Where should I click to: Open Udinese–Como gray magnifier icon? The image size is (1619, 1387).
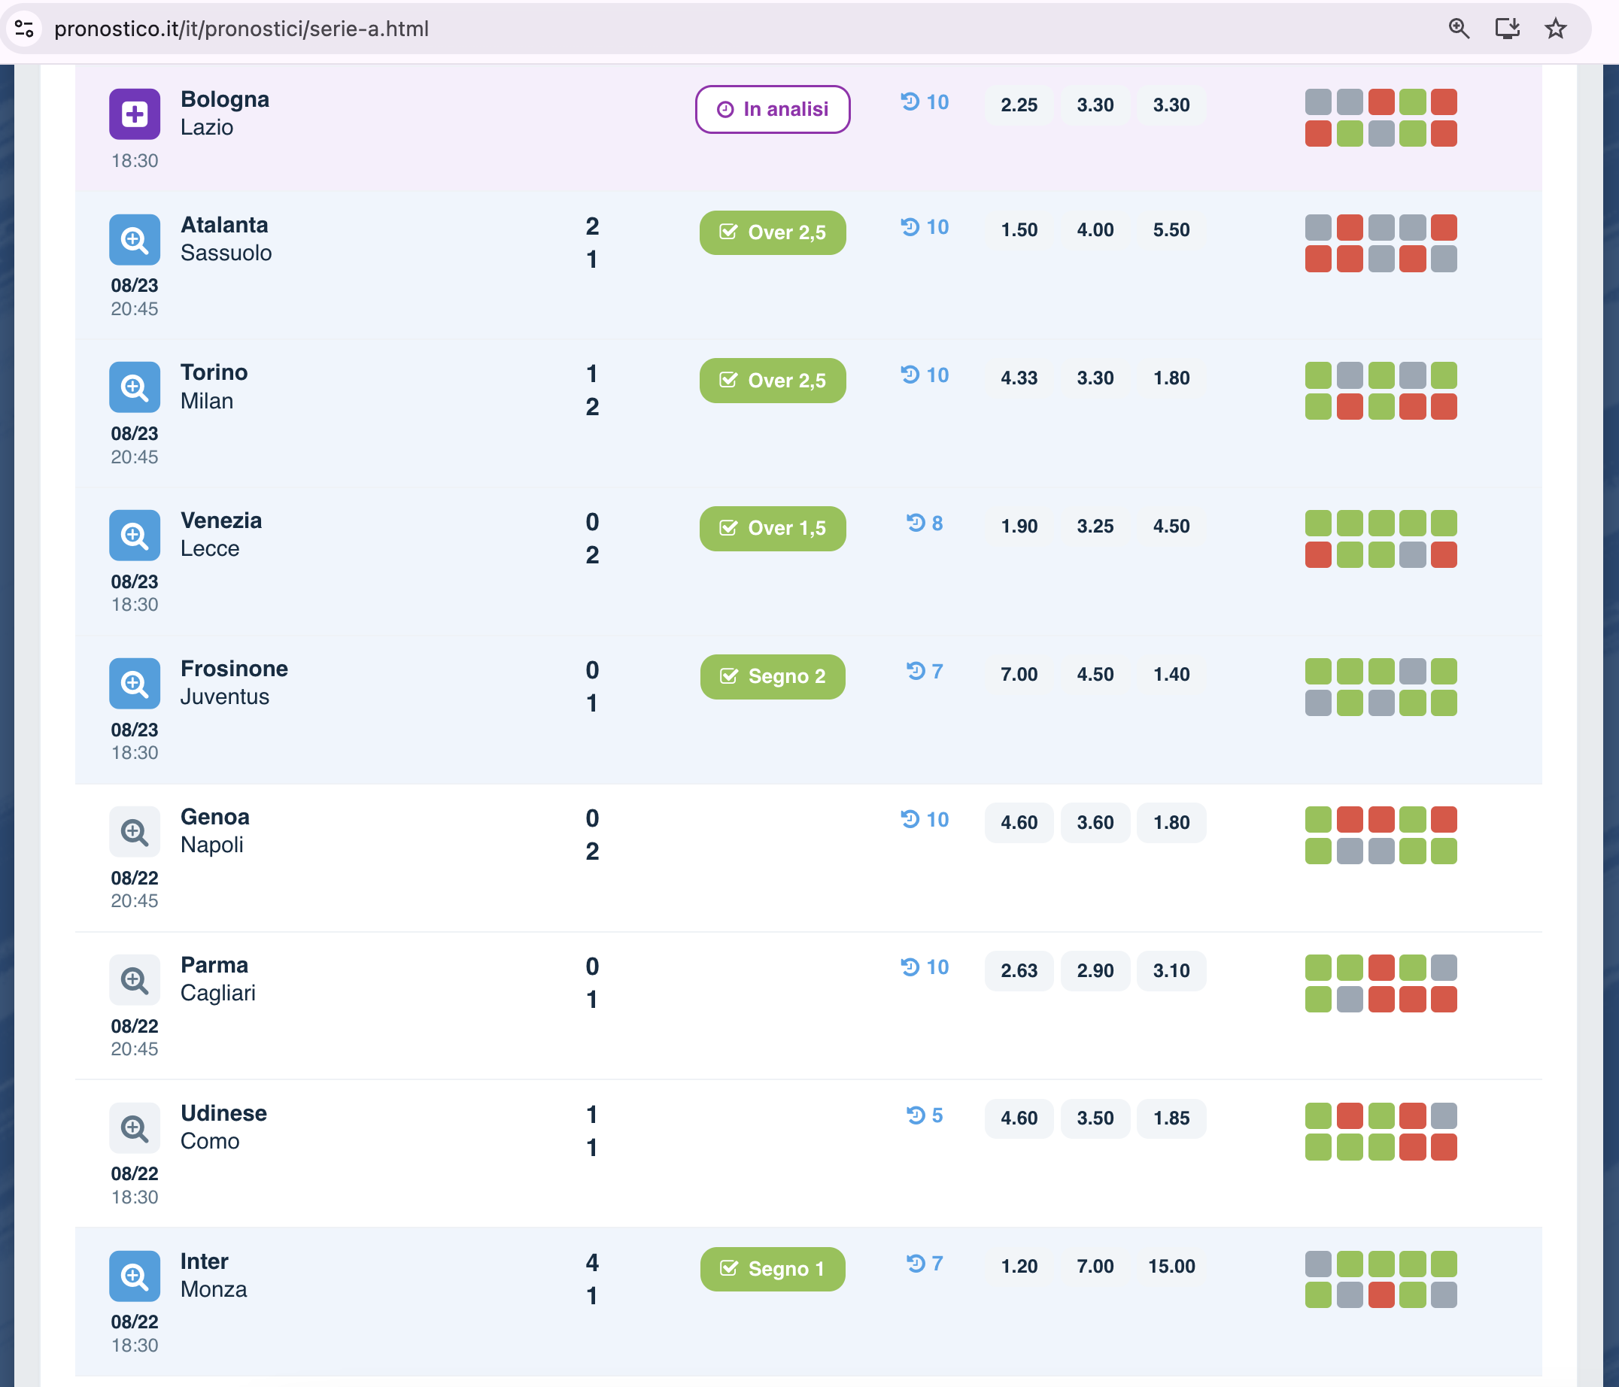click(x=135, y=1128)
